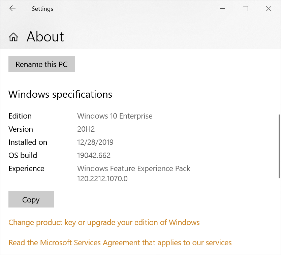This screenshot has width=281, height=255.
Task: Open Microsoft Services Agreement link
Action: pyautogui.click(x=120, y=243)
